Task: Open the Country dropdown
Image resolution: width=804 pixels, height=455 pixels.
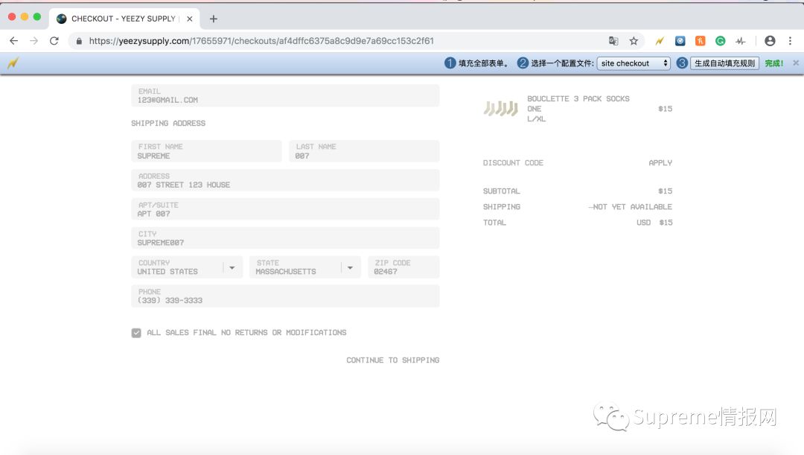Action: coord(187,267)
